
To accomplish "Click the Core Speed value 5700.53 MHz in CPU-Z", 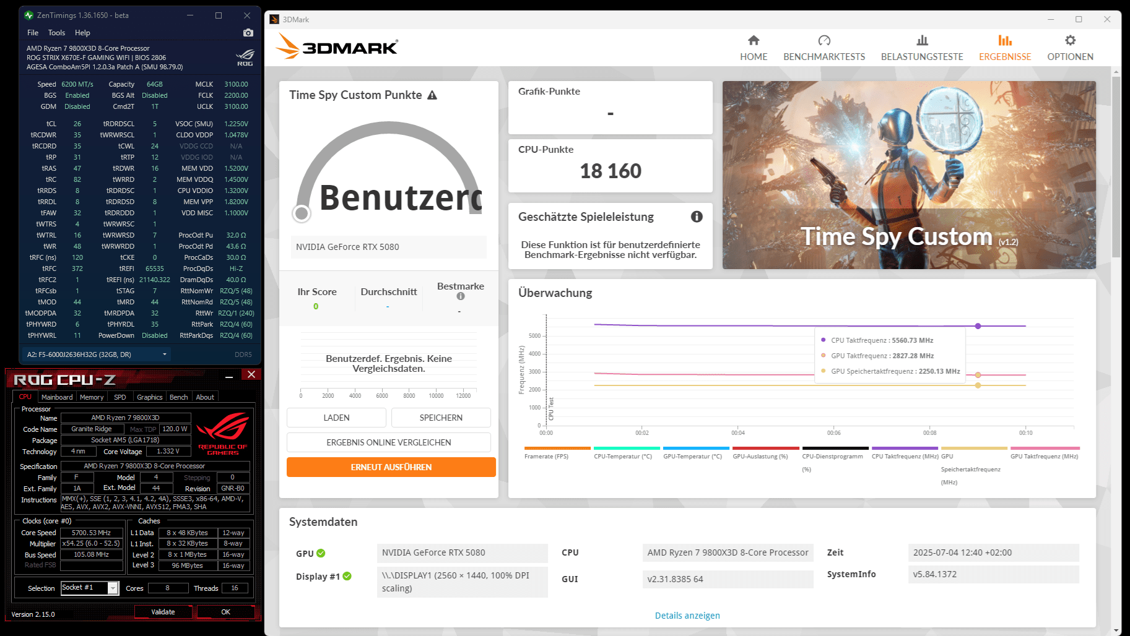I will [x=91, y=533].
